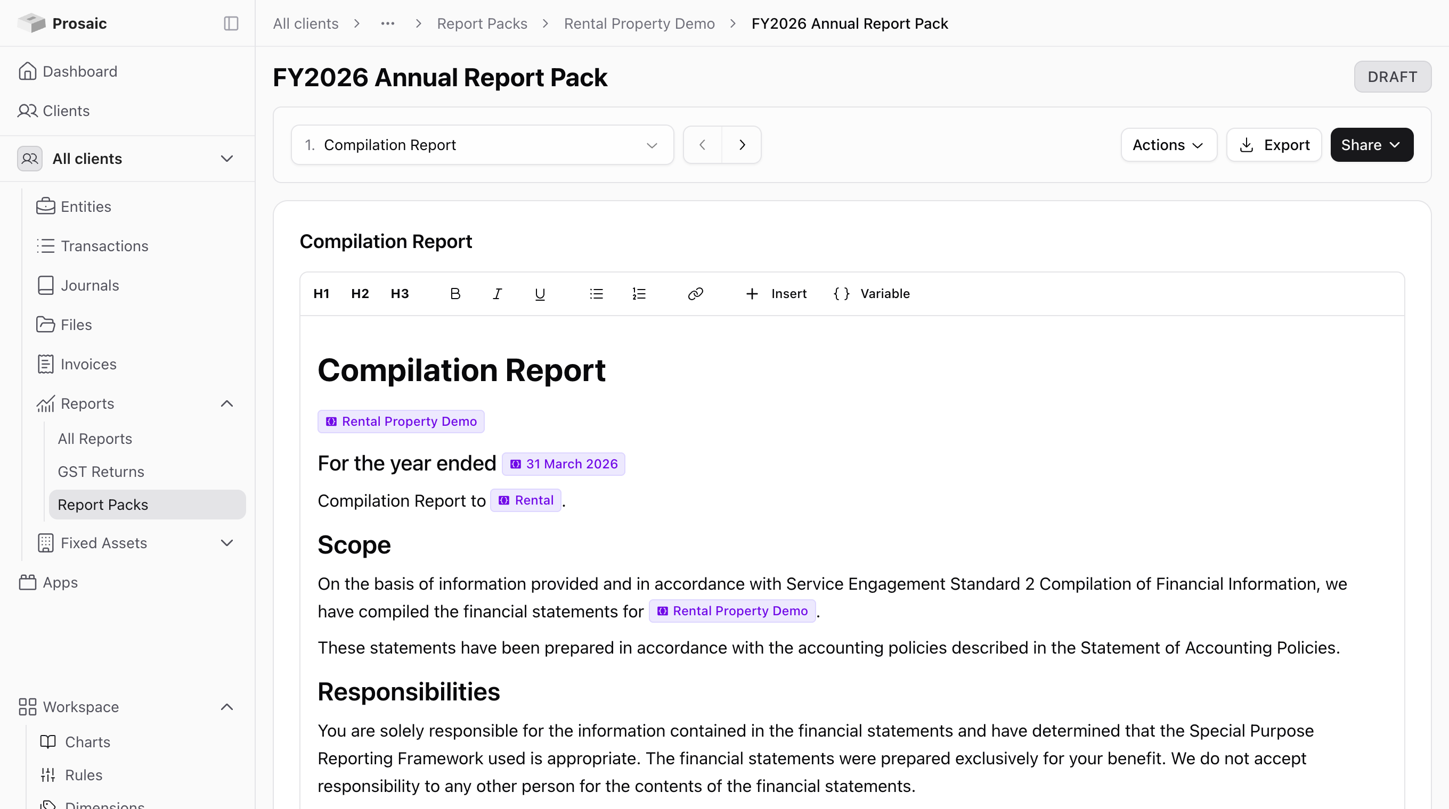Open the Insert menu in editor toolbar
1449x809 pixels.
pyautogui.click(x=776, y=294)
